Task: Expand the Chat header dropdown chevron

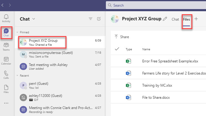Action: 34,19
